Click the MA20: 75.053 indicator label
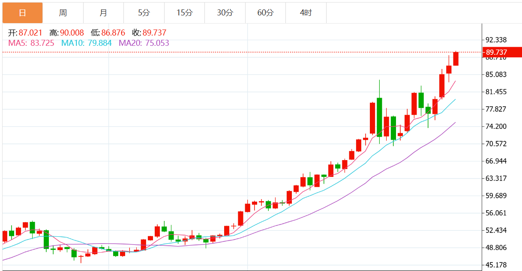This screenshot has height=271, width=522. coord(144,43)
